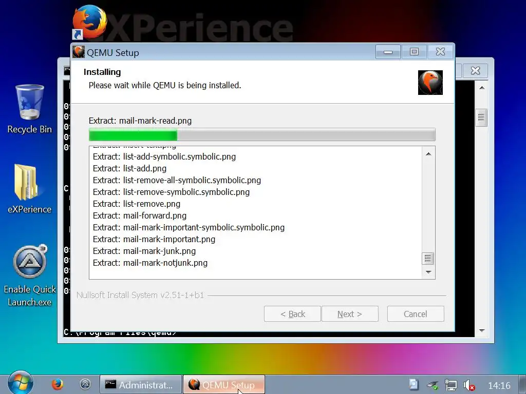Viewport: 526px width, 394px height.
Task: Click the QEMU bird logo in header
Action: click(x=430, y=83)
